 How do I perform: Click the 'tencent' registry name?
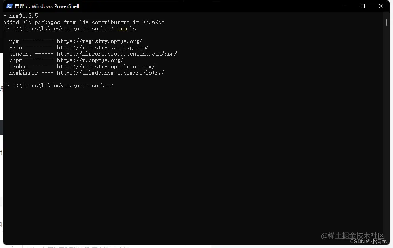[21, 54]
